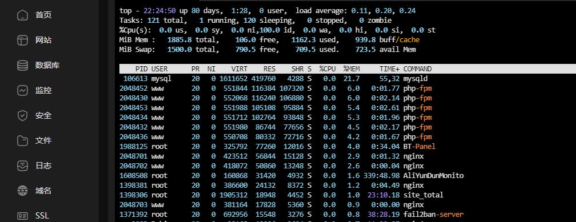This screenshot has height=222, width=576.
Task: Click the AliYunDunMonito process name
Action: pyautogui.click(x=434, y=175)
